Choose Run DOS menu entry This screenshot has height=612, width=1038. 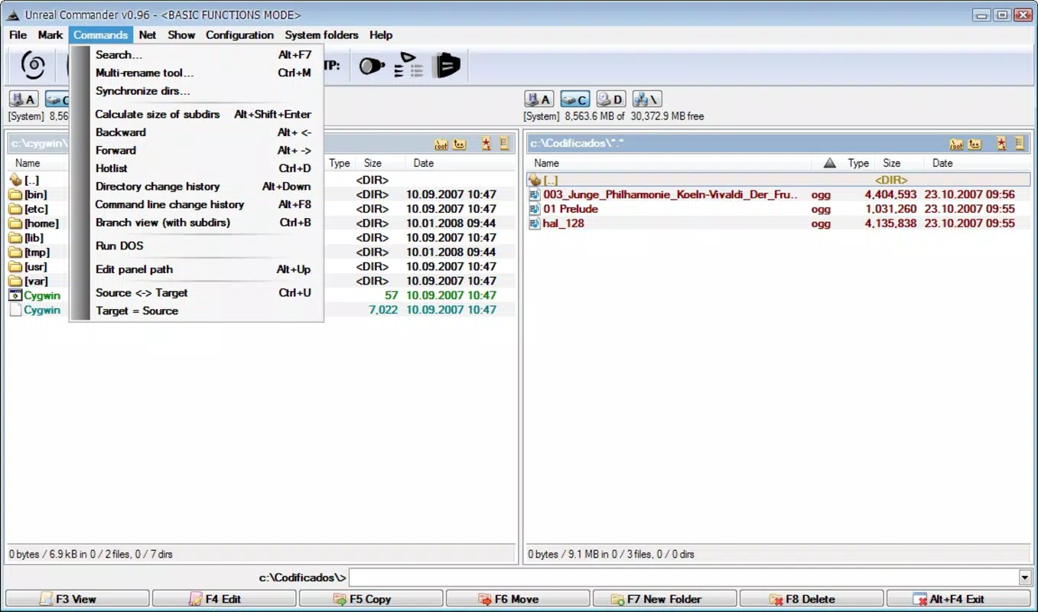(x=204, y=246)
